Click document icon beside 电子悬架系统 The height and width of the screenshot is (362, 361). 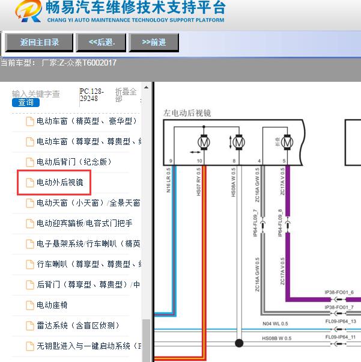(30, 244)
